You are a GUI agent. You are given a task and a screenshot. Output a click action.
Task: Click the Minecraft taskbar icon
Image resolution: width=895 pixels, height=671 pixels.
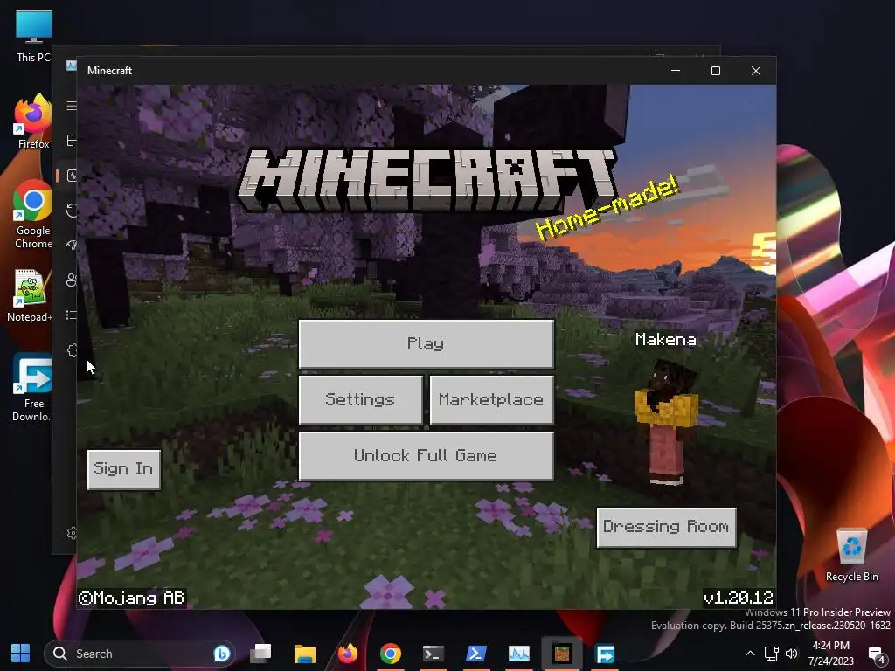pos(562,654)
